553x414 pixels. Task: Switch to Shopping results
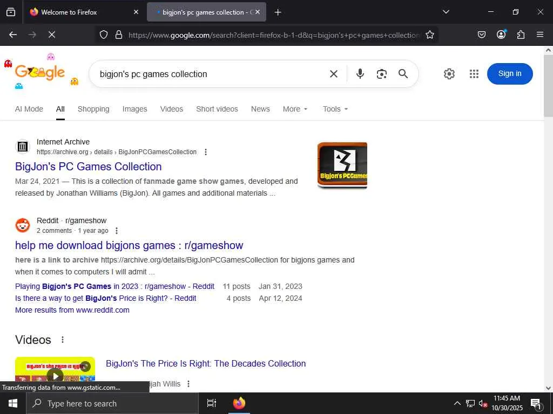[93, 109]
